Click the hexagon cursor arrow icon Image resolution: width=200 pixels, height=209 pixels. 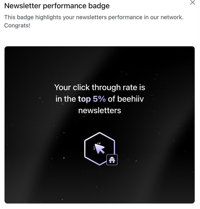(99, 149)
